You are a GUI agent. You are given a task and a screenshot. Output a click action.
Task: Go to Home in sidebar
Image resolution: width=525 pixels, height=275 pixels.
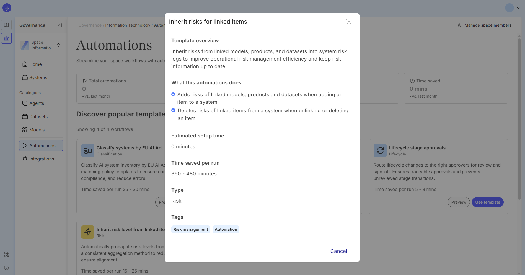point(35,64)
